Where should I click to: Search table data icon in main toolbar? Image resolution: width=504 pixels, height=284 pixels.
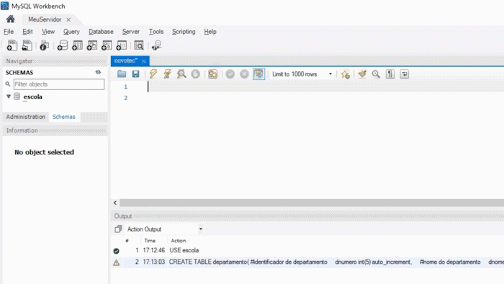tap(139, 45)
